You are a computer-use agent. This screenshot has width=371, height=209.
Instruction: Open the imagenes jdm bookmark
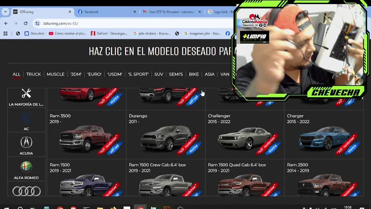[202, 33]
